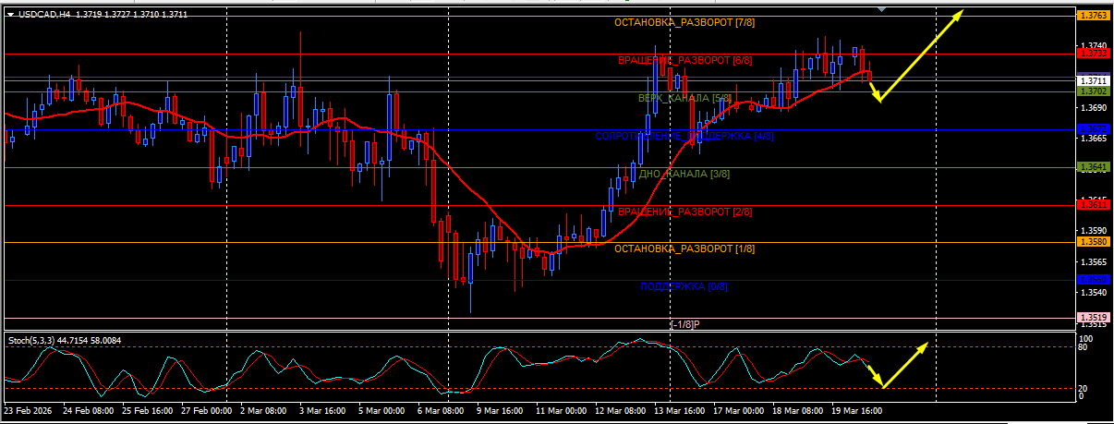This screenshot has height=424, width=1114.
Task: Click the red 1.3733 price level tag
Action: (1094, 54)
